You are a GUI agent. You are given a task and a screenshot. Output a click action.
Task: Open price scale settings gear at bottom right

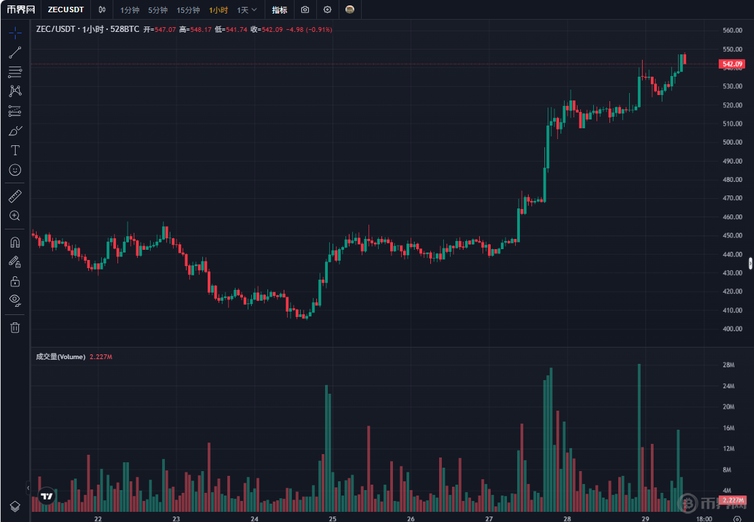pyautogui.click(x=737, y=519)
